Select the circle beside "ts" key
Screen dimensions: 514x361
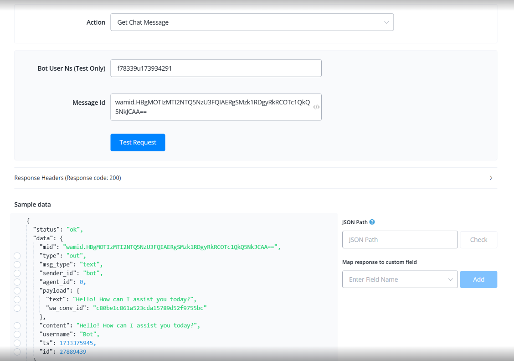[x=17, y=343]
